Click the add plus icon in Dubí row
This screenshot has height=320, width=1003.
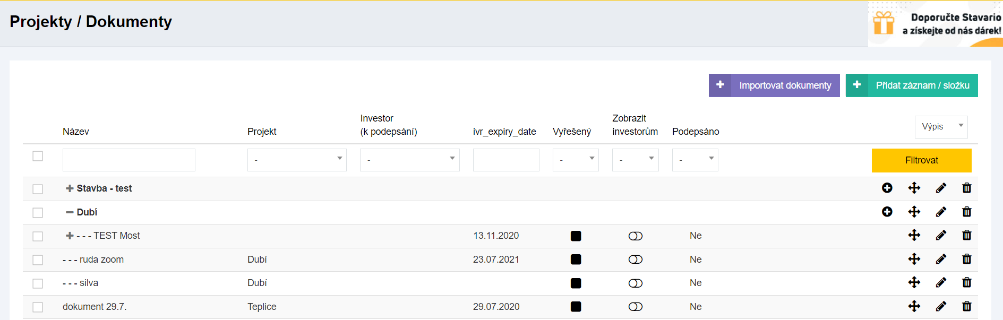[887, 212]
